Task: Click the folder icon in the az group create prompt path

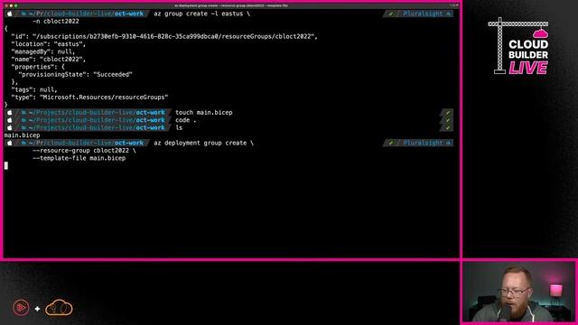Action: coord(23,14)
